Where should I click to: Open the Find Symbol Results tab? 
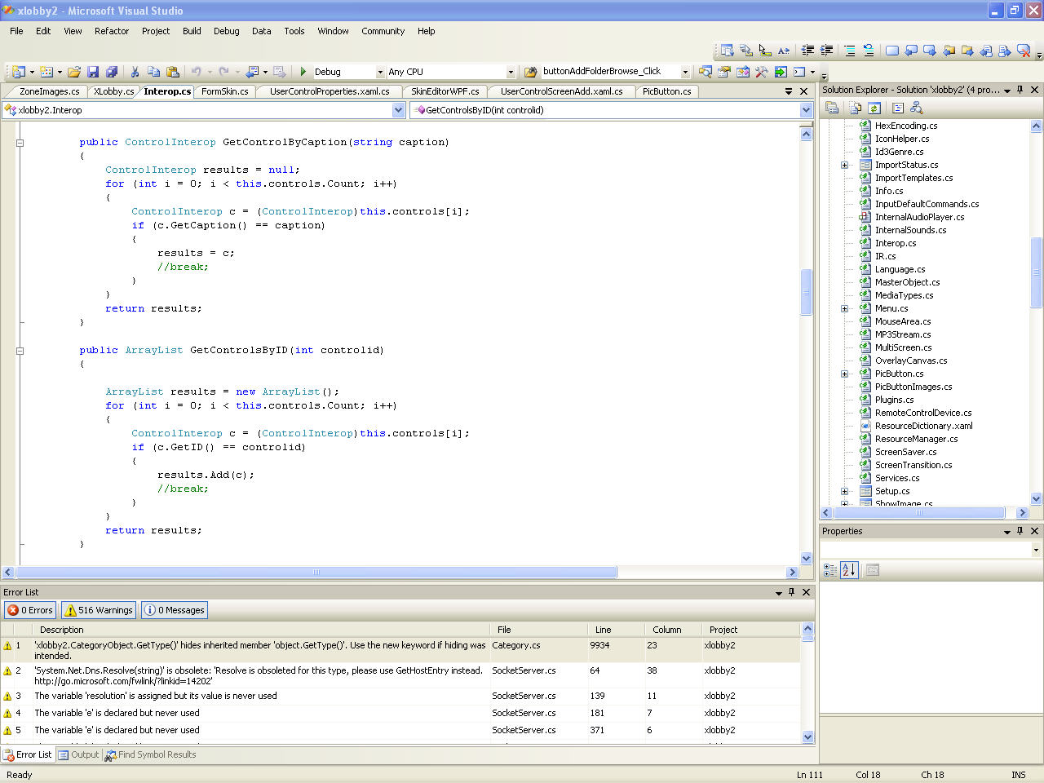[151, 754]
